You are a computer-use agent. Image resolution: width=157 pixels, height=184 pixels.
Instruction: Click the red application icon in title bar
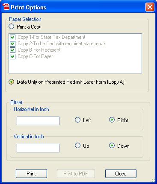coord(6,7)
